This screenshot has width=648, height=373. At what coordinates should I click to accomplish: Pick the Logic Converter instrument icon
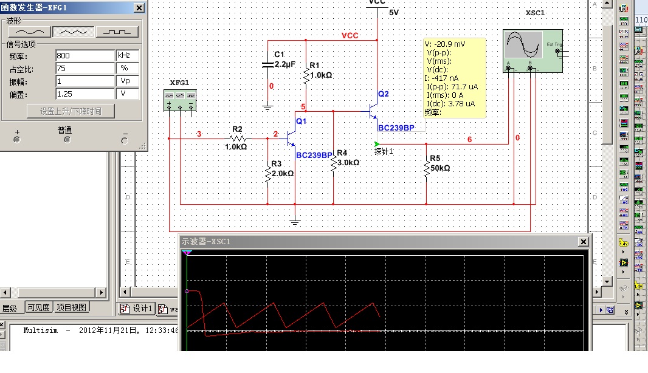[x=624, y=123]
